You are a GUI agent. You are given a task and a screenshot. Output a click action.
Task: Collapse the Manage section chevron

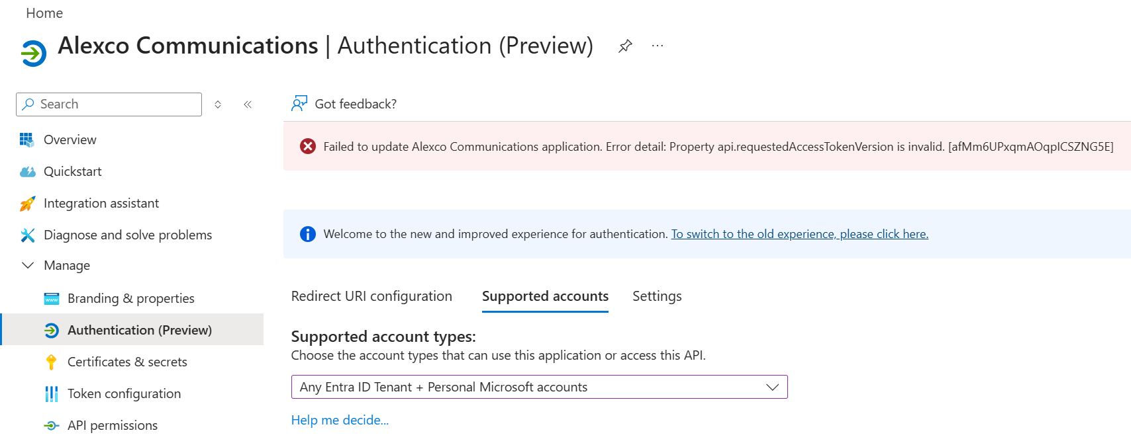[x=28, y=265]
